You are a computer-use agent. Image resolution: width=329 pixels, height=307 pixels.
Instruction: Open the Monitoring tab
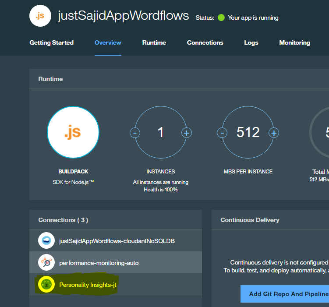click(294, 42)
